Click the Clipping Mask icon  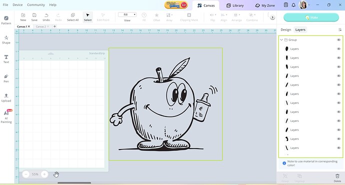[189, 15]
